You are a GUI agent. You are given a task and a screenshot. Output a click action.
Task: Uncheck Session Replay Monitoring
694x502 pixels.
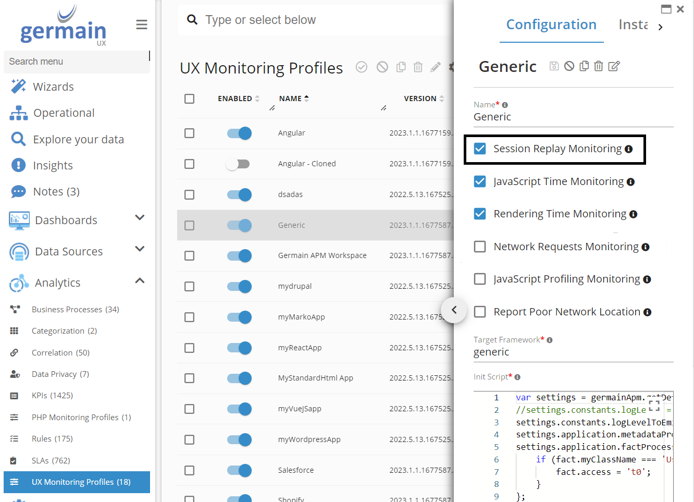[480, 149]
